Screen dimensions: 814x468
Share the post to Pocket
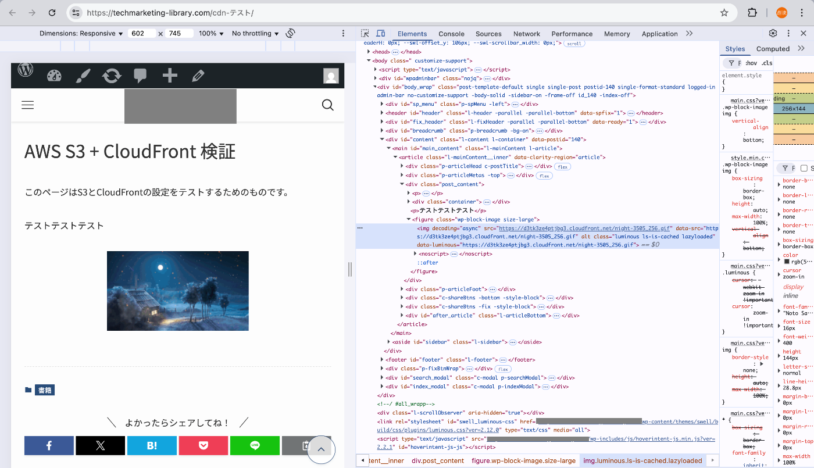coord(203,445)
